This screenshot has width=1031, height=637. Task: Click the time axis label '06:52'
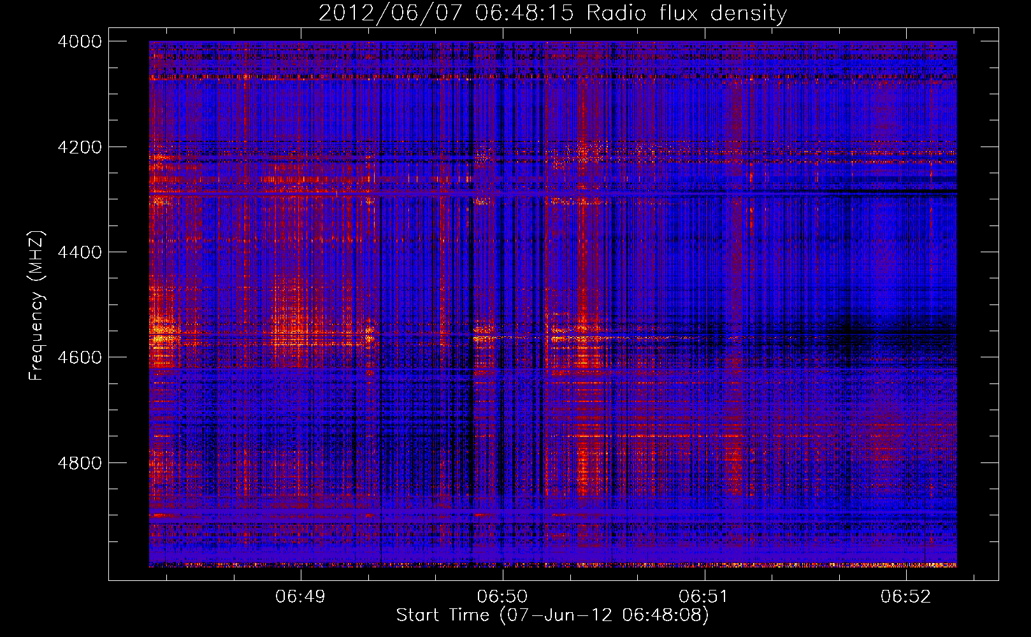[x=905, y=596]
